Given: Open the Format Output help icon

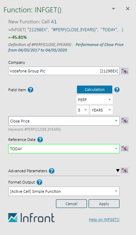Looking at the screenshot, I should coord(39,182).
